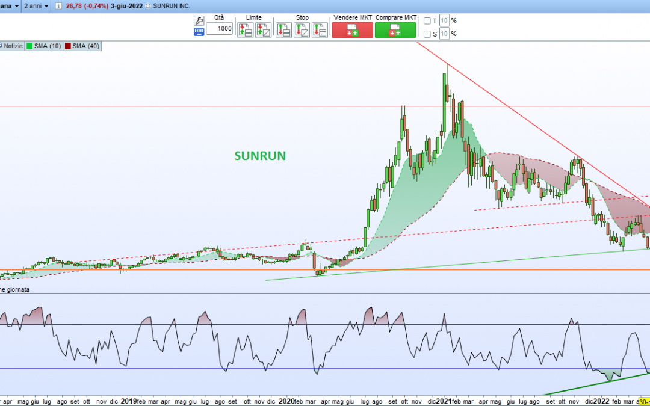Screen dimensions: 650x406
Task: Click the 2021 year label on time axis
Action: point(443,401)
